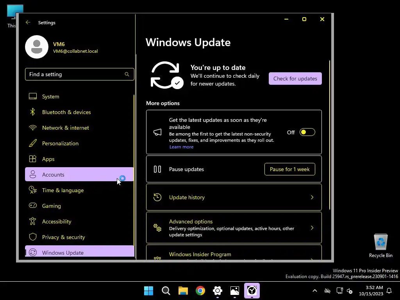Viewport: 400px width, 300px height.
Task: Open Network & internet settings
Action: [x=79, y=128]
